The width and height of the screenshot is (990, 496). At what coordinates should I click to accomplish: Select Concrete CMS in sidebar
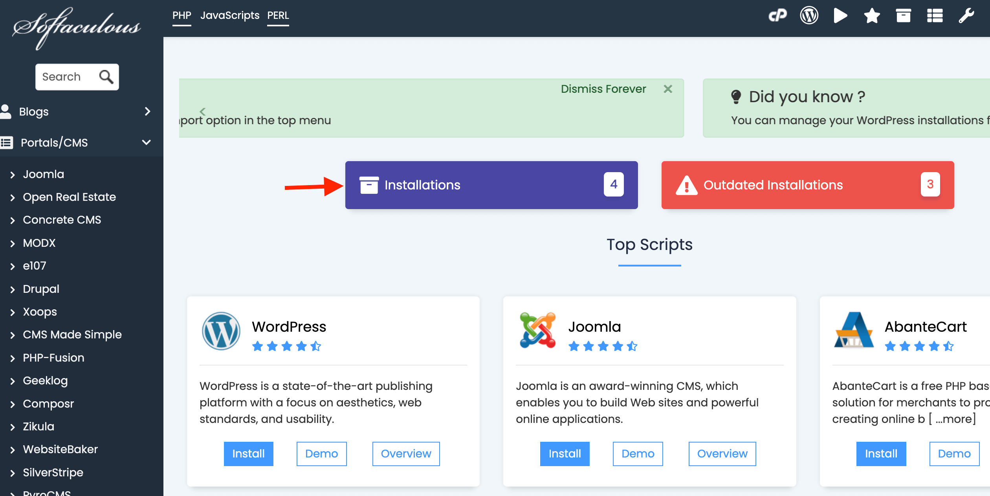(x=62, y=220)
